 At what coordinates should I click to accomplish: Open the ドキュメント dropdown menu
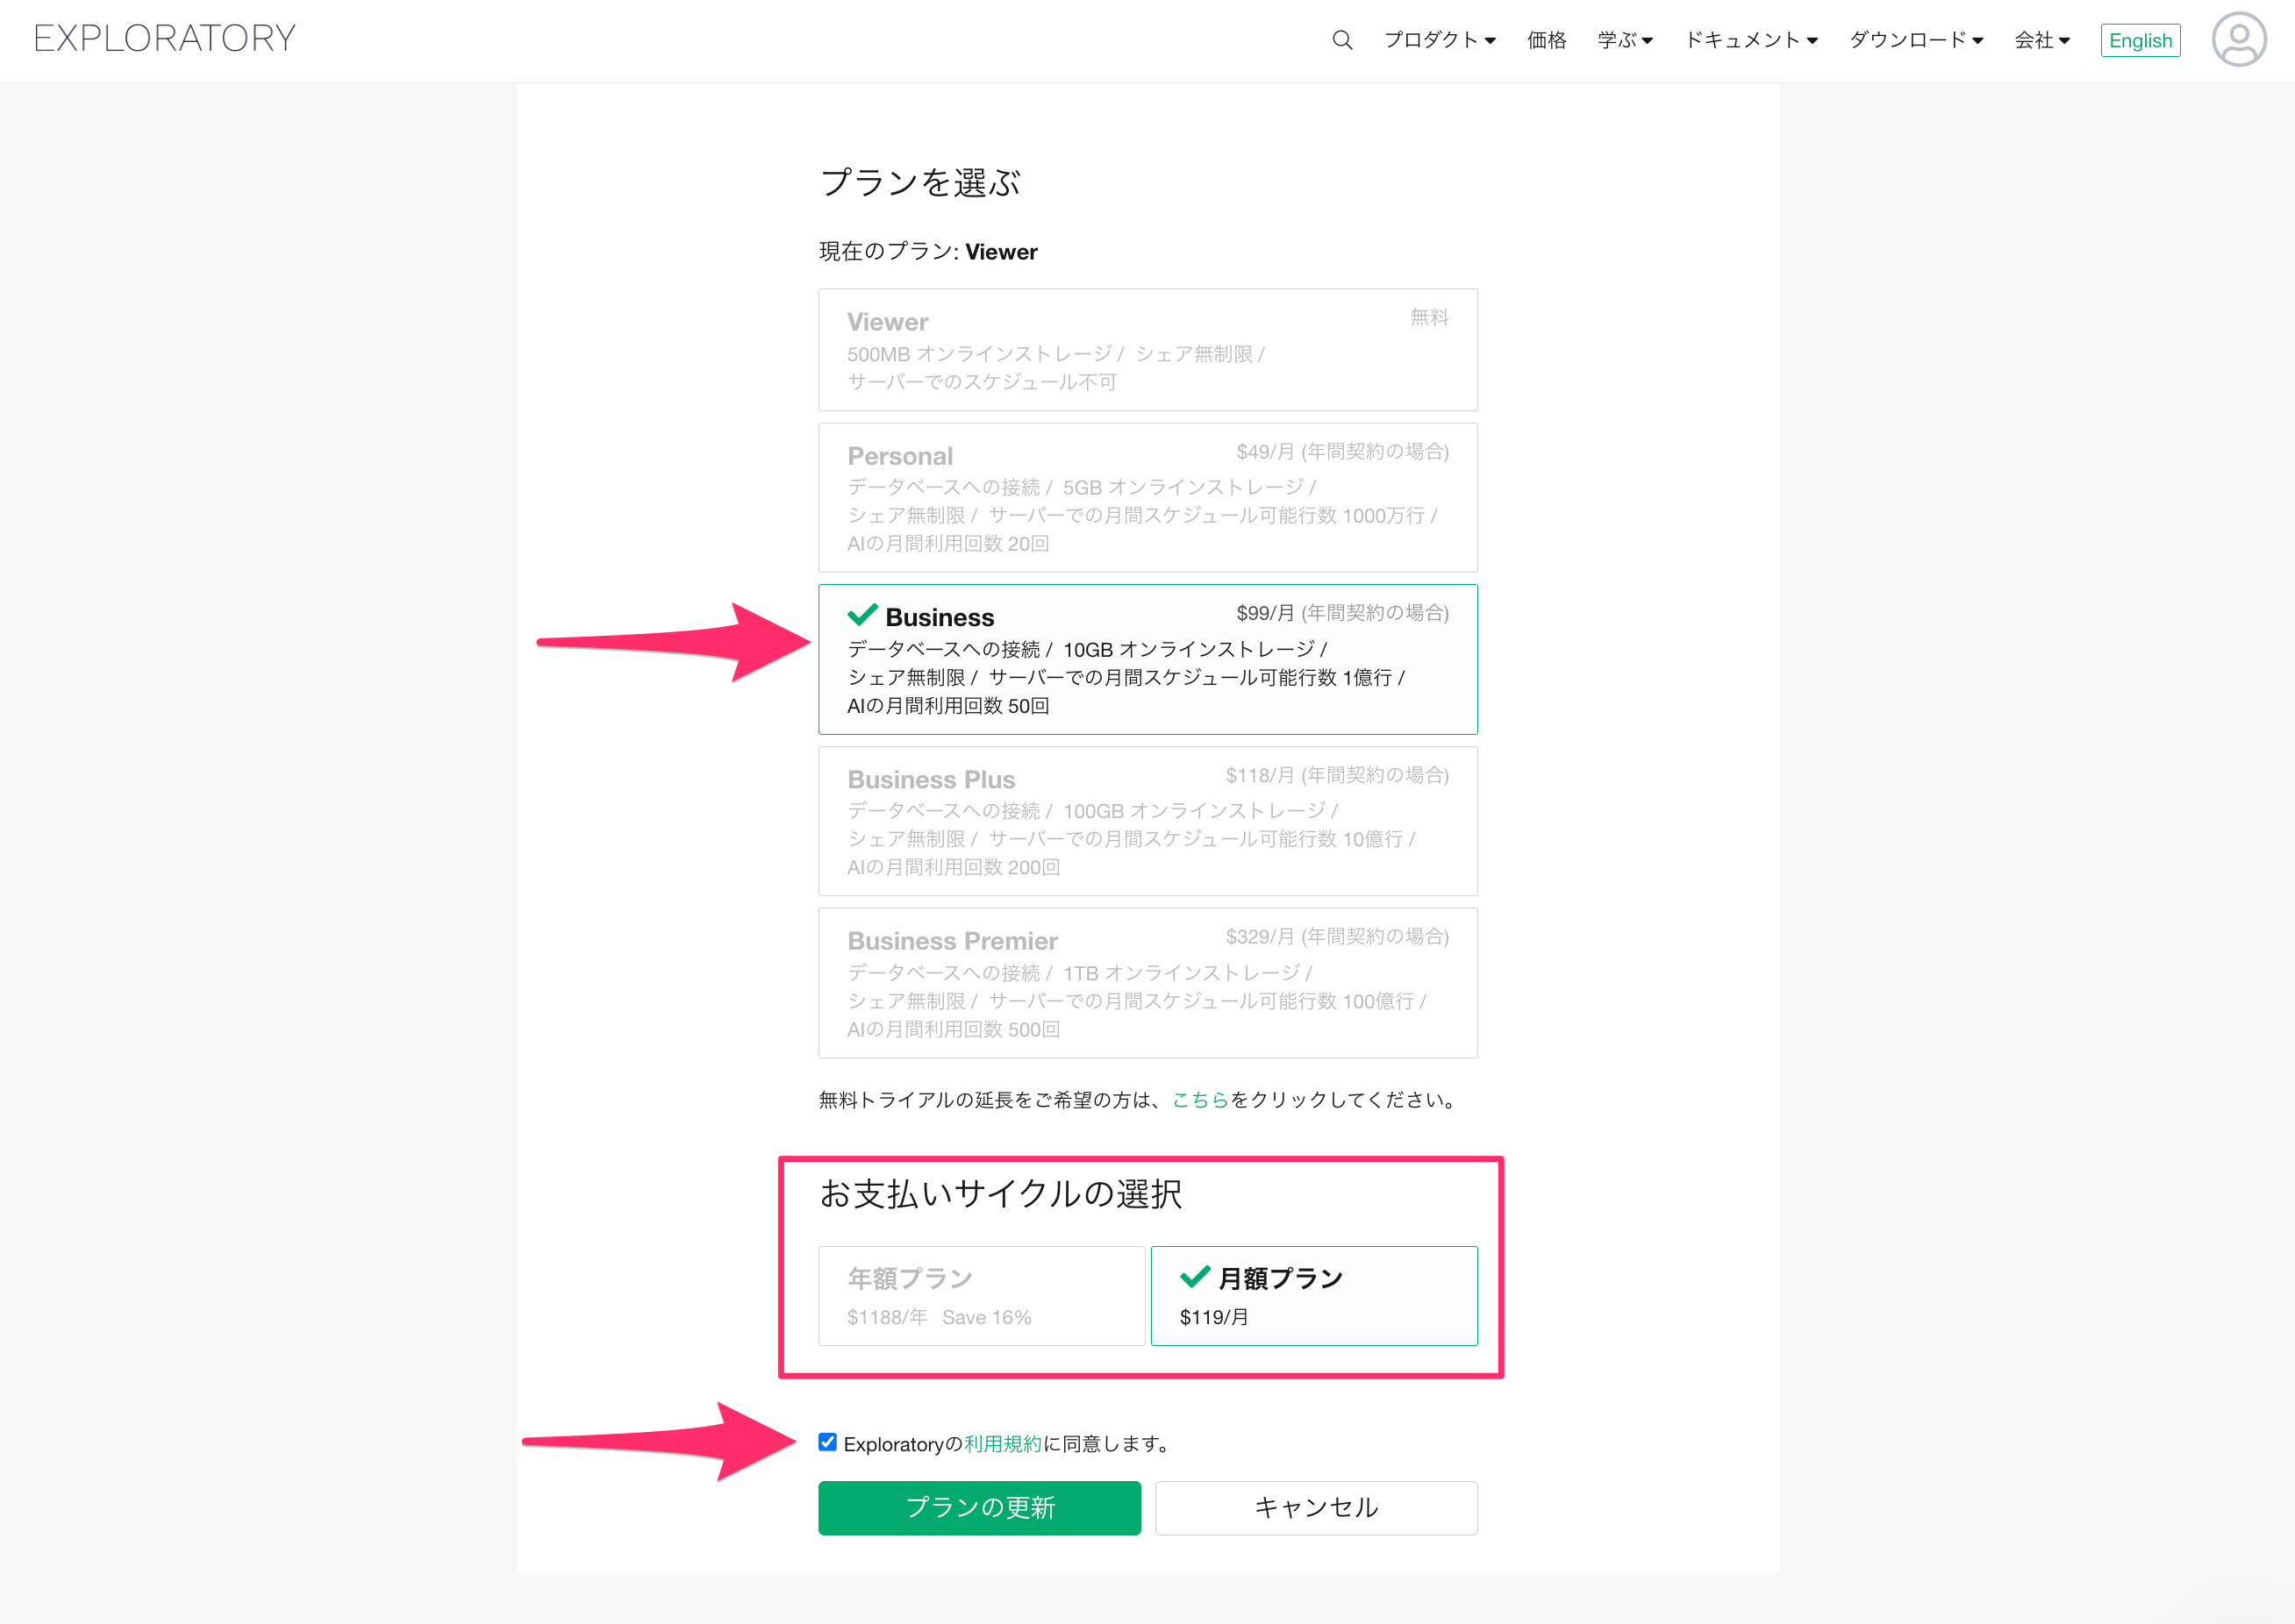pyautogui.click(x=1751, y=40)
